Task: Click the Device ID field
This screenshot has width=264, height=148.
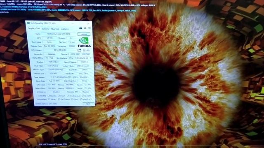Action: tap(80, 54)
